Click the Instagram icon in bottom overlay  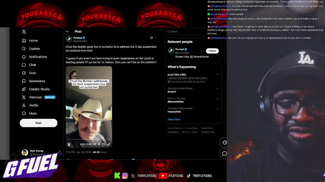click(x=125, y=176)
